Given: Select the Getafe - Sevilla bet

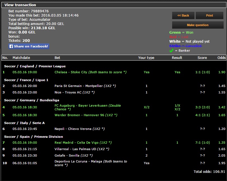Looking at the screenshot, I should click(74, 155).
